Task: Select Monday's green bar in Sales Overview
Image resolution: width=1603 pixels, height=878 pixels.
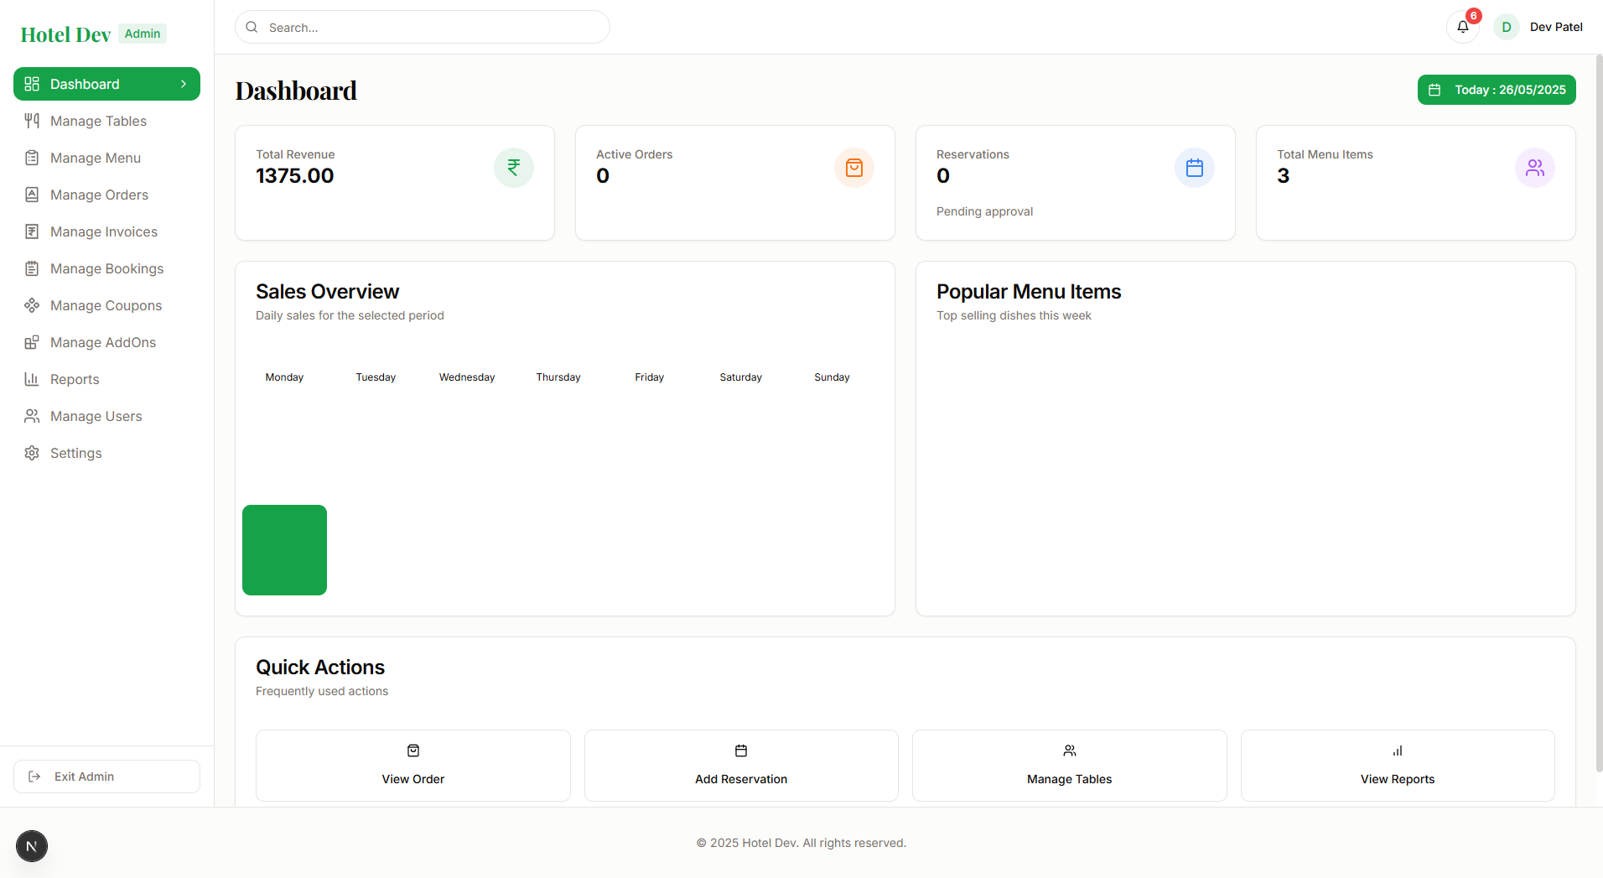Action: pos(284,549)
